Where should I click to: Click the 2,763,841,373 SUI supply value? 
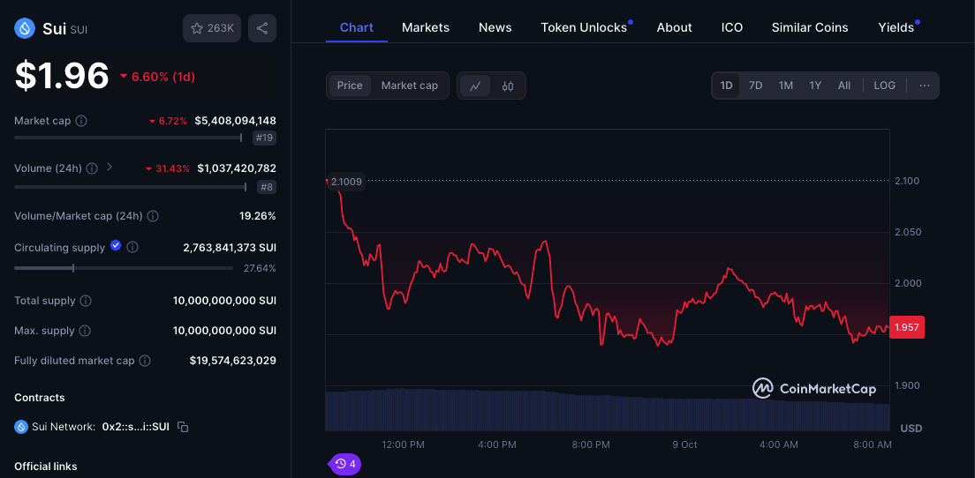point(230,247)
